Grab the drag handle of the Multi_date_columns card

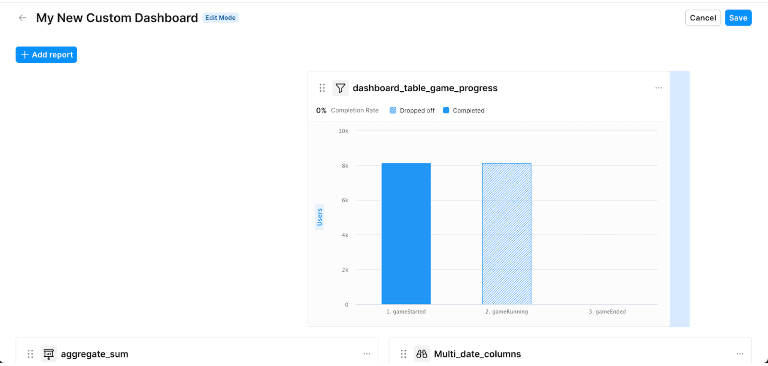tap(403, 354)
